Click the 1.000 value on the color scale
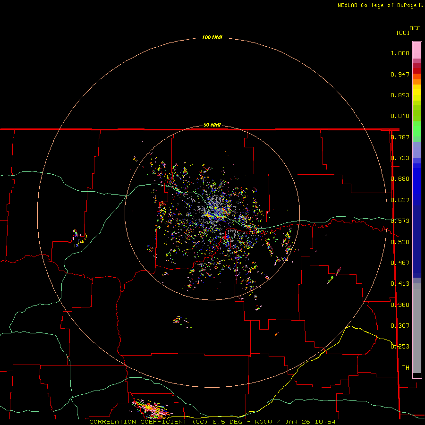The width and height of the screenshot is (425, 425). pyautogui.click(x=400, y=53)
